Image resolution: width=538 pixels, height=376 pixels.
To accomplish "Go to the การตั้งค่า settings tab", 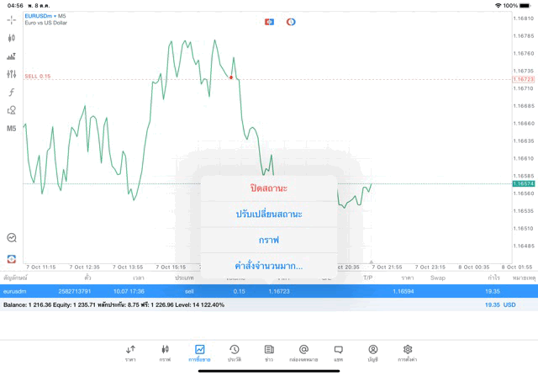I will (x=408, y=352).
